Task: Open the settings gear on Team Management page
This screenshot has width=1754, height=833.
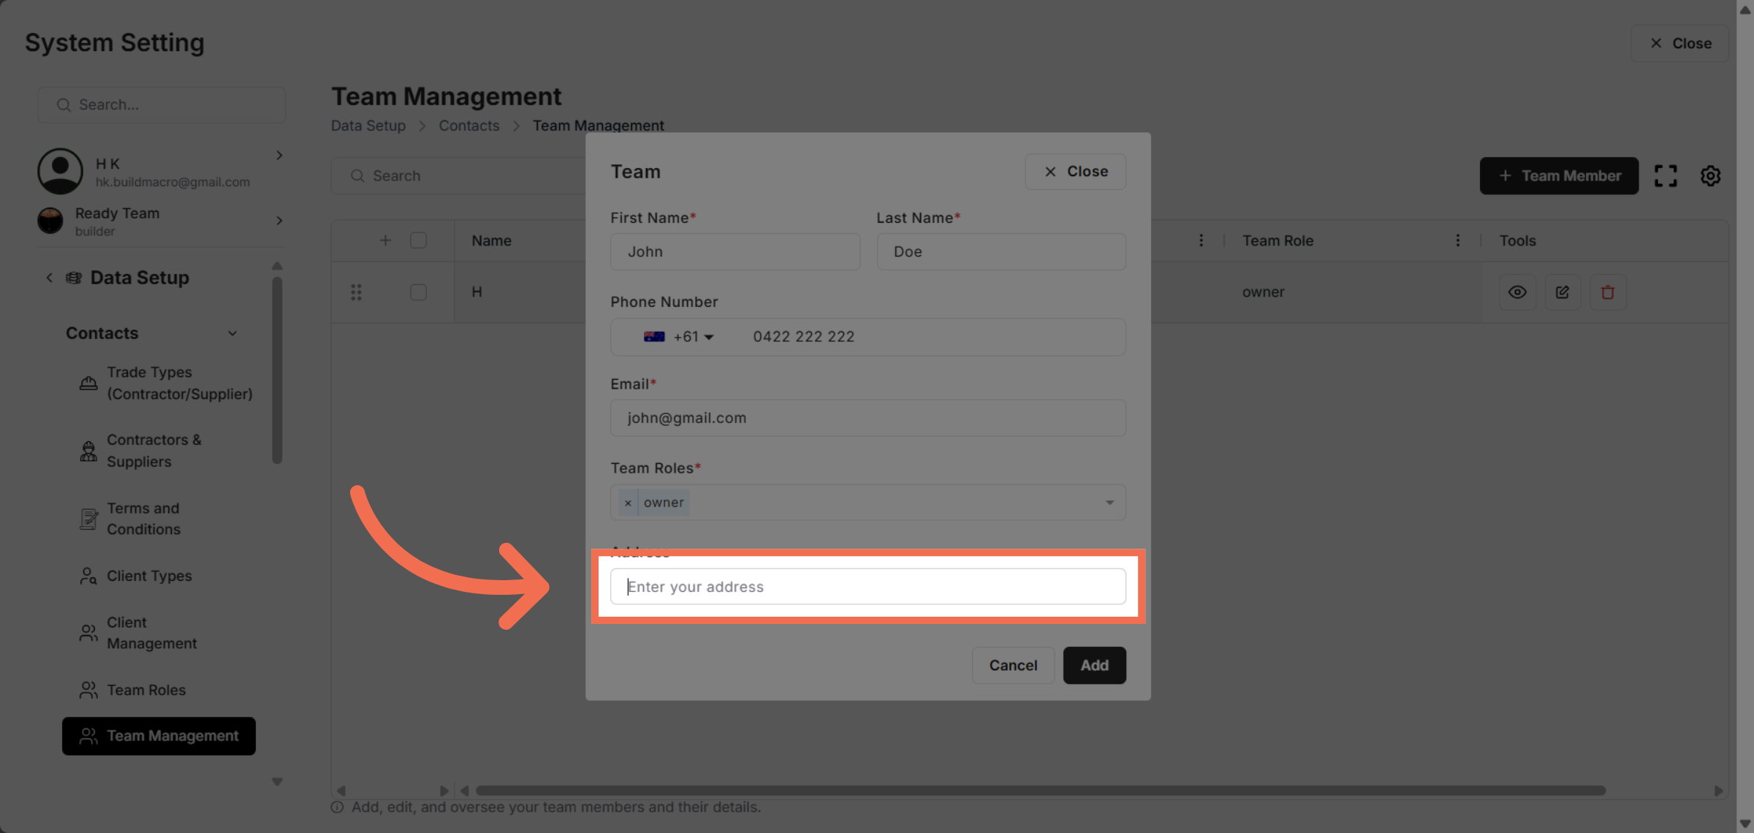Action: coord(1710,175)
